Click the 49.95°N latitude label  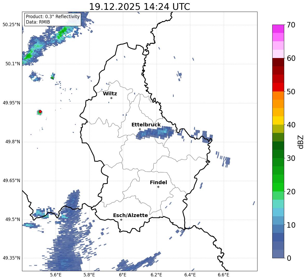[x=11, y=103]
